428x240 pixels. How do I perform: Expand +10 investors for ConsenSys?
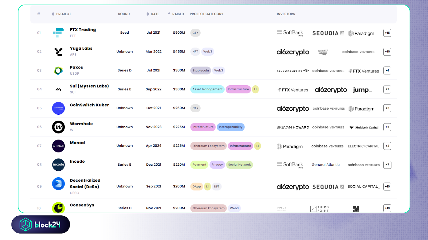point(387,208)
